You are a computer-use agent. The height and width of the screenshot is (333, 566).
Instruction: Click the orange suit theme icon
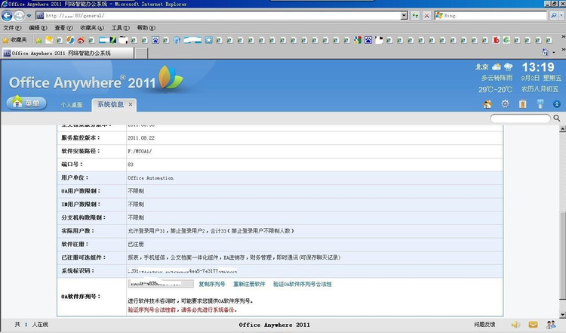(522, 104)
